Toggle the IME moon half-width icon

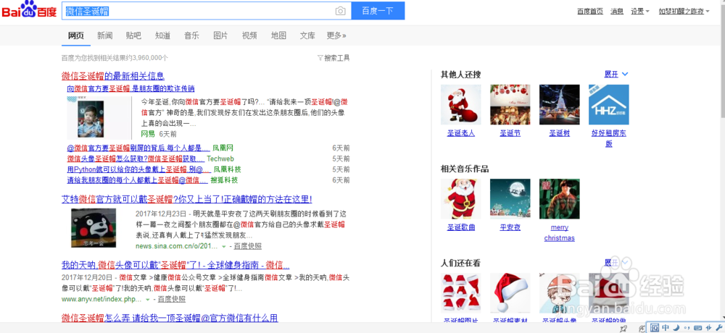click(x=676, y=327)
